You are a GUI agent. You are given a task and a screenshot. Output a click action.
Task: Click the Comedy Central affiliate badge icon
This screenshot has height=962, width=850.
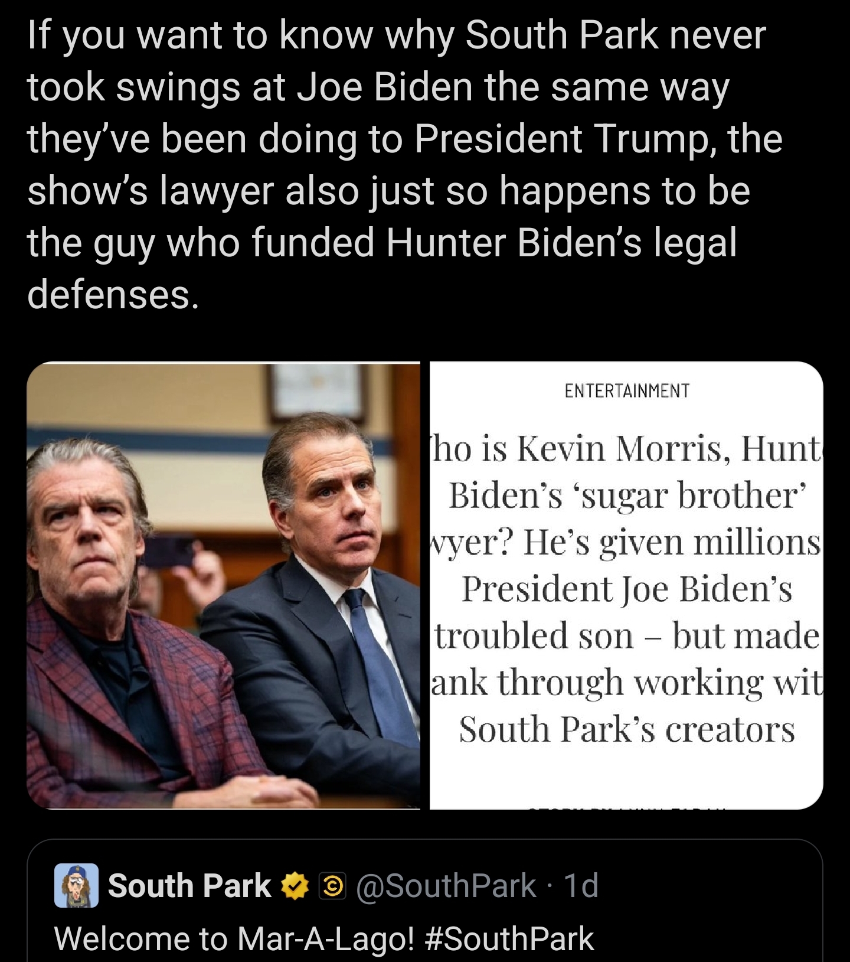[332, 886]
